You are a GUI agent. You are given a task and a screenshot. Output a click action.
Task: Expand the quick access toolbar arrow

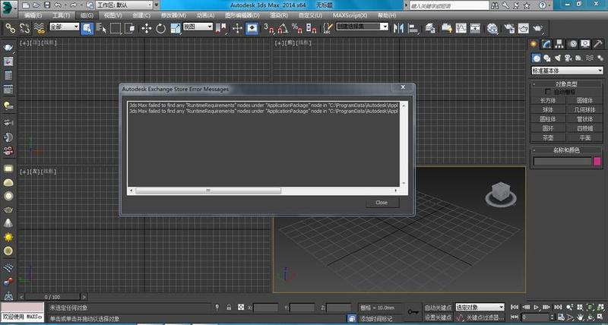[x=157, y=5]
